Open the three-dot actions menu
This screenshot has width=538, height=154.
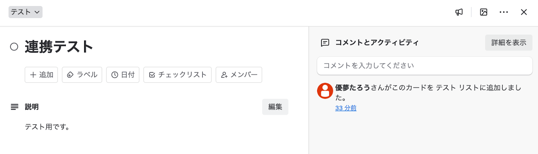(x=504, y=12)
